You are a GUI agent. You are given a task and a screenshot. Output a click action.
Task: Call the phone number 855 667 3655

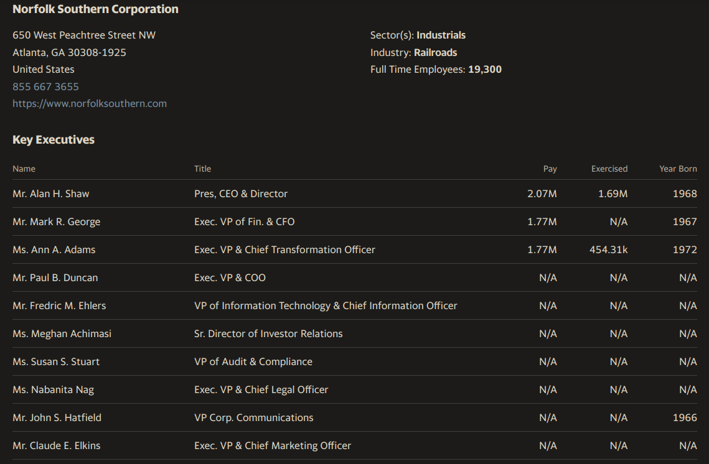(x=45, y=86)
